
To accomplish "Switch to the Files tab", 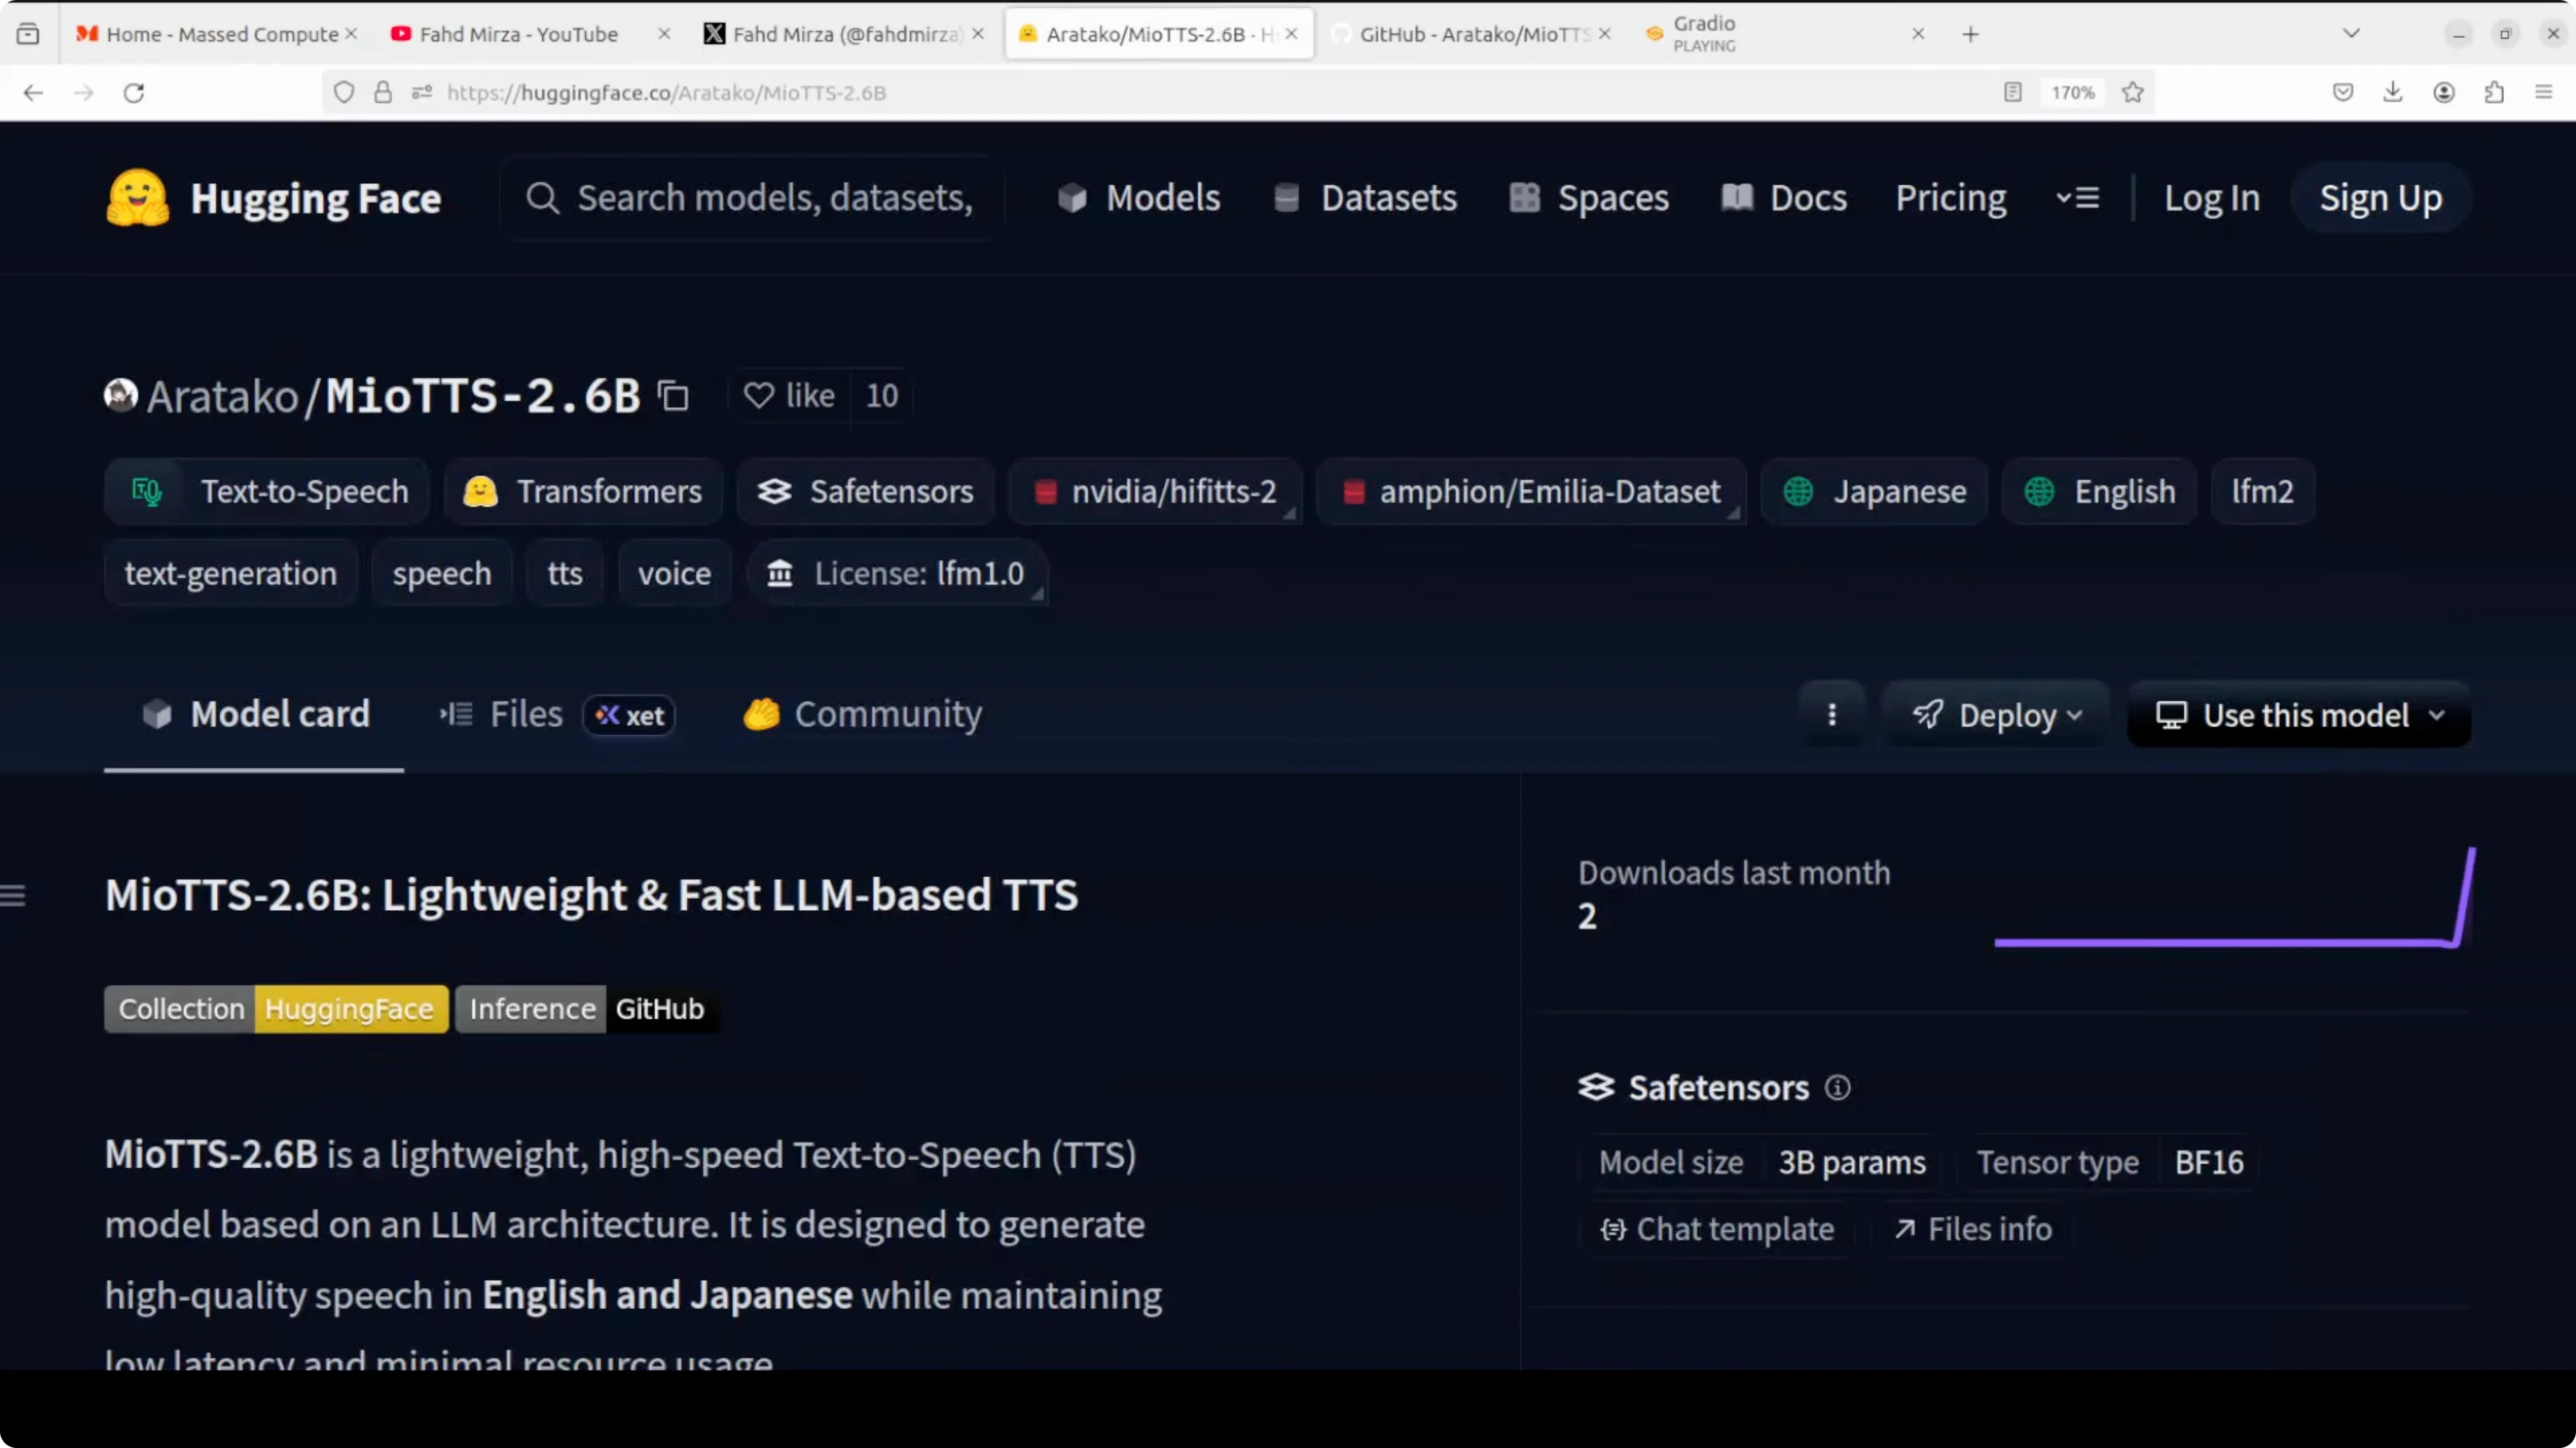I will [x=527, y=714].
